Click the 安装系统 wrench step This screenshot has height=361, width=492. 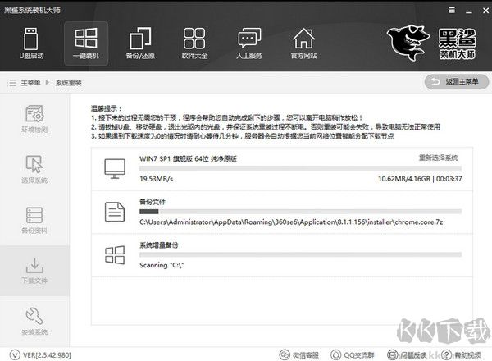click(x=34, y=322)
